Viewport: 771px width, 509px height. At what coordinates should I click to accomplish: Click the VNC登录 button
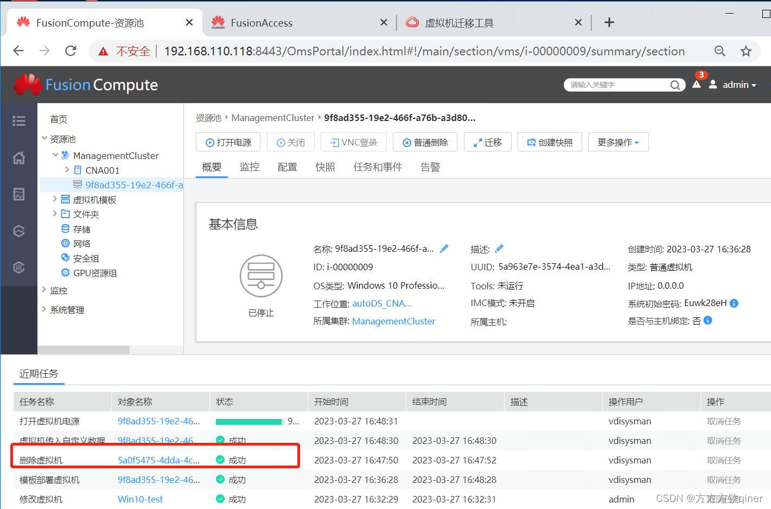click(x=353, y=142)
